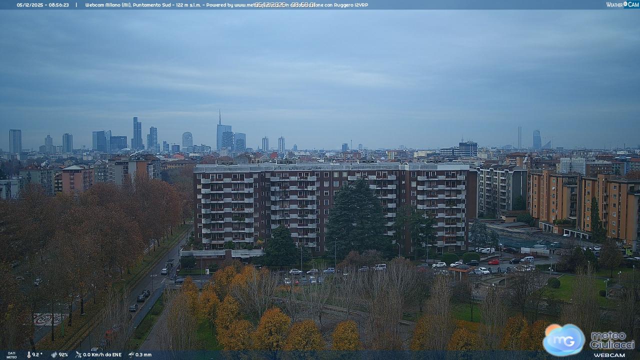The image size is (640, 360).
Task: Click the thermometer temperature icon
Action: (x=28, y=354)
